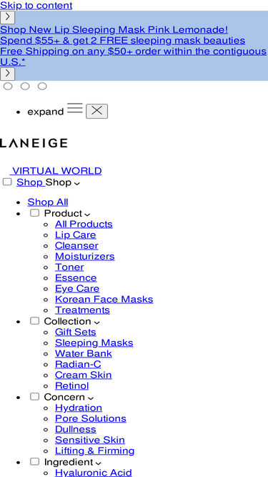This screenshot has height=477, width=268.
Task: Click the lower carousel arrow button
Action: (x=7, y=74)
